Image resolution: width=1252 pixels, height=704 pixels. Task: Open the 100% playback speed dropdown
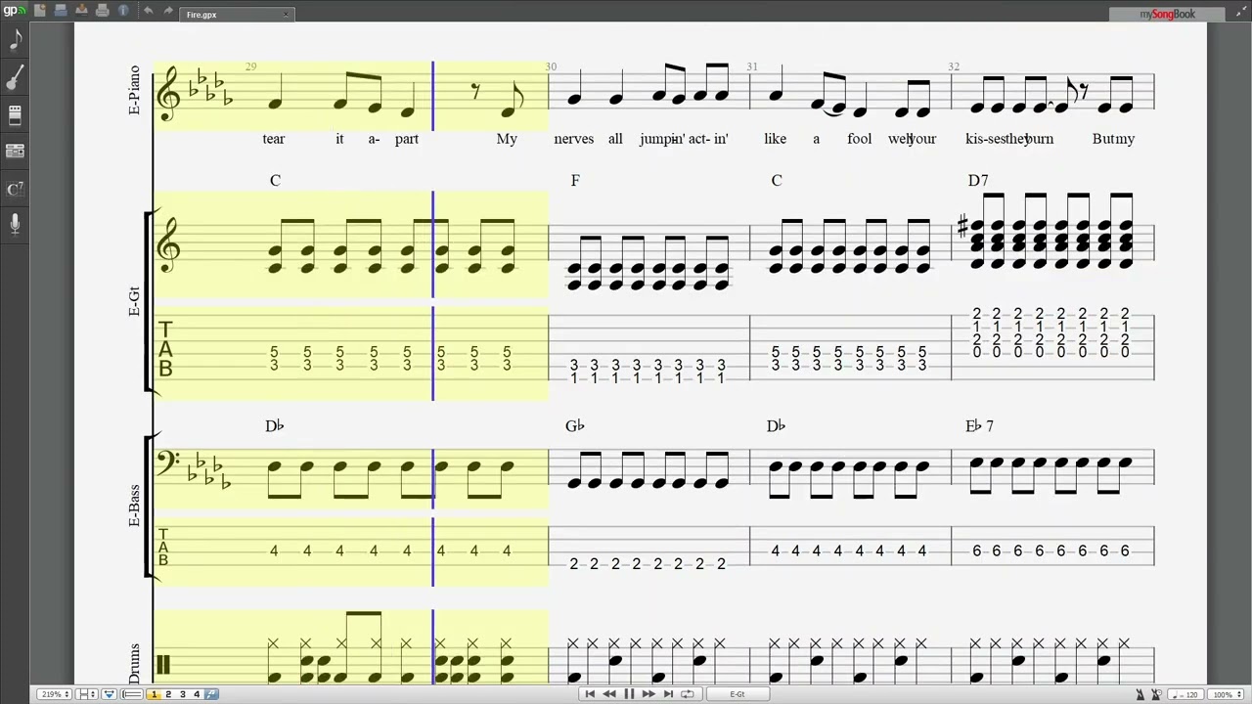coord(1227,694)
